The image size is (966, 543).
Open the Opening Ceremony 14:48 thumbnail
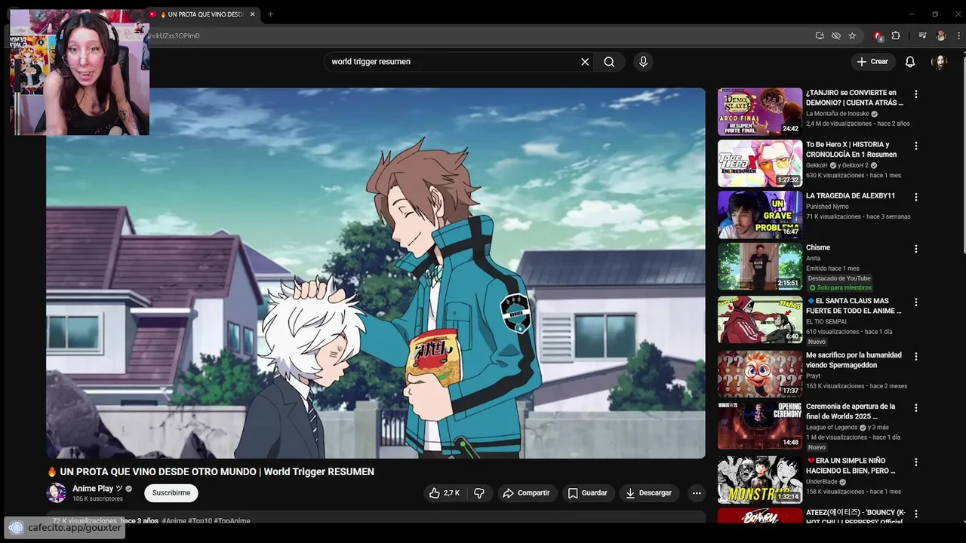coord(760,425)
